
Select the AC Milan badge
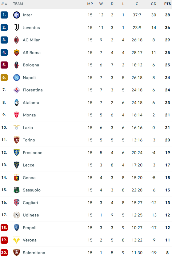[16, 40]
